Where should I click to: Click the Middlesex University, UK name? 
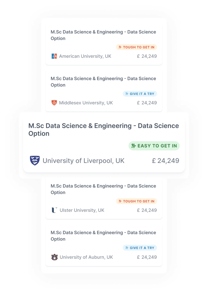[x=86, y=103]
